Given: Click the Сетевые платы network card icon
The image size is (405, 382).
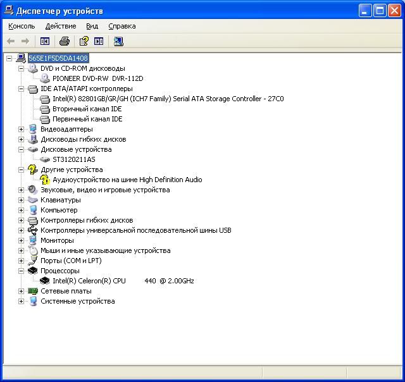Looking at the screenshot, I should pyautogui.click(x=33, y=291).
